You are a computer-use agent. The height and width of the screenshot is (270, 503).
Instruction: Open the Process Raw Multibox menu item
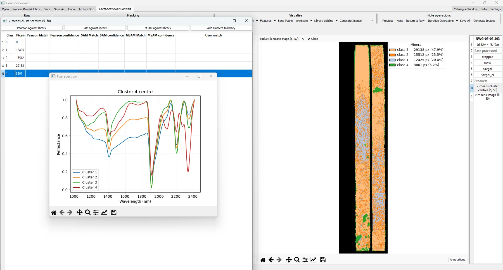(x=26, y=9)
